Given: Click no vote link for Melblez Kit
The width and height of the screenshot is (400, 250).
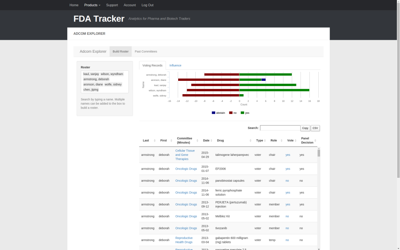Looking at the screenshot, I should click(x=287, y=216).
